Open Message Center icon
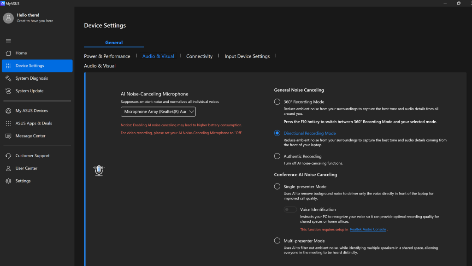The width and height of the screenshot is (472, 266). [x=8, y=136]
